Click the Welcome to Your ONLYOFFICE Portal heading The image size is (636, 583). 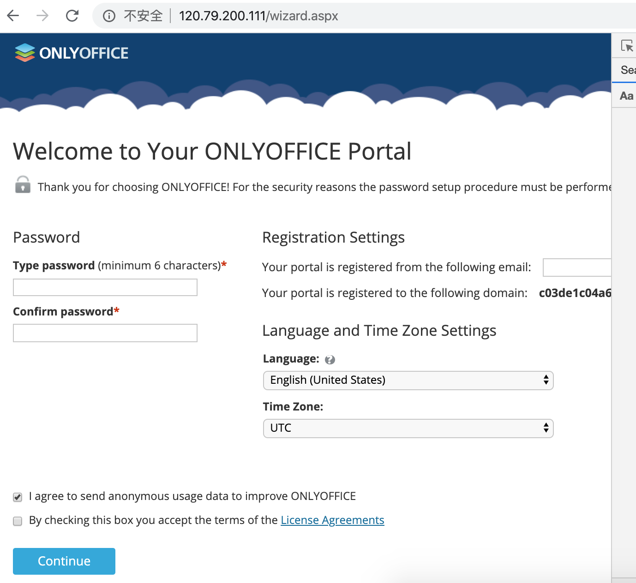pos(212,151)
